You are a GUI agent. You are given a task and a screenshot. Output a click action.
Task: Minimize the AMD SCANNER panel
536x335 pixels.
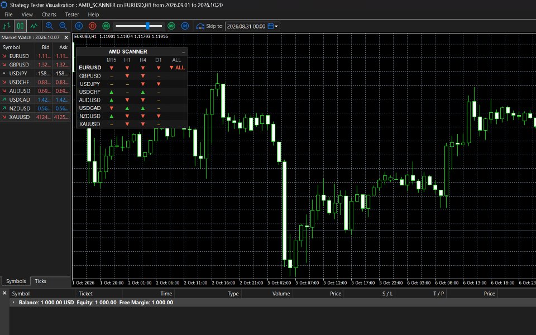(x=183, y=52)
